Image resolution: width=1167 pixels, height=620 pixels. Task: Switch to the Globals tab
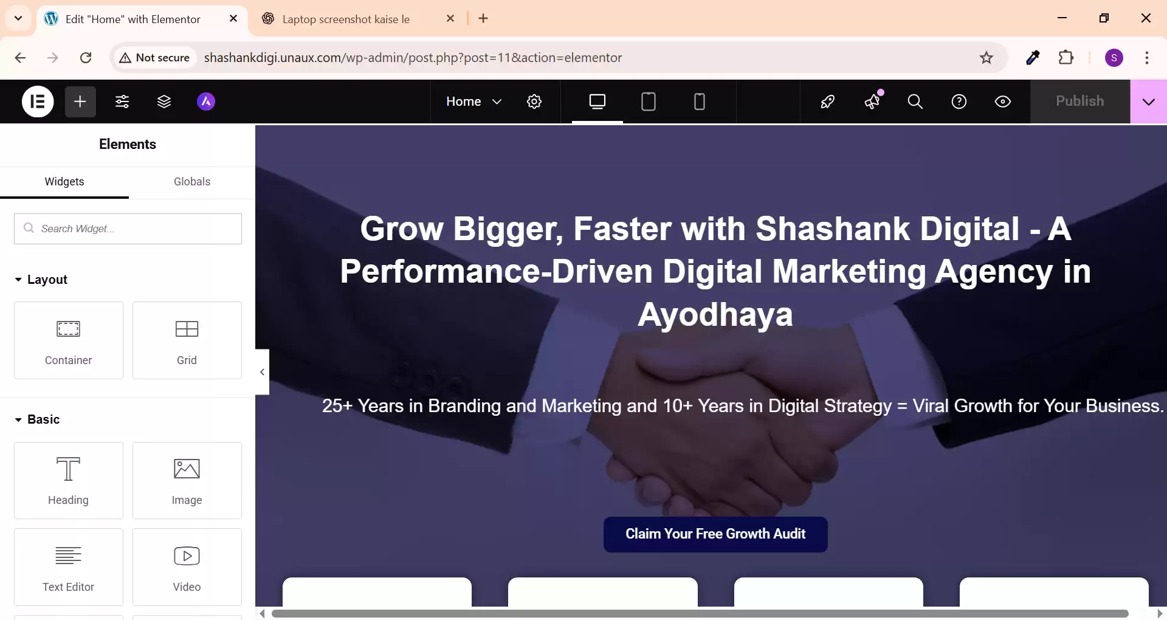pyautogui.click(x=192, y=182)
